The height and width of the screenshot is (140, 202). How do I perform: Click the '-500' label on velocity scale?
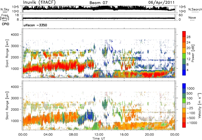(191, 118)
